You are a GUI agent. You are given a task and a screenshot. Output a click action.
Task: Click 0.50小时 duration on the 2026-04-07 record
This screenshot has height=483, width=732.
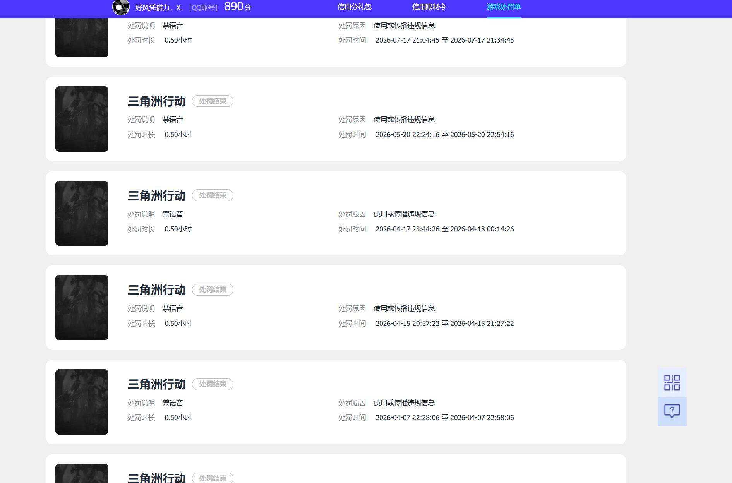click(178, 418)
